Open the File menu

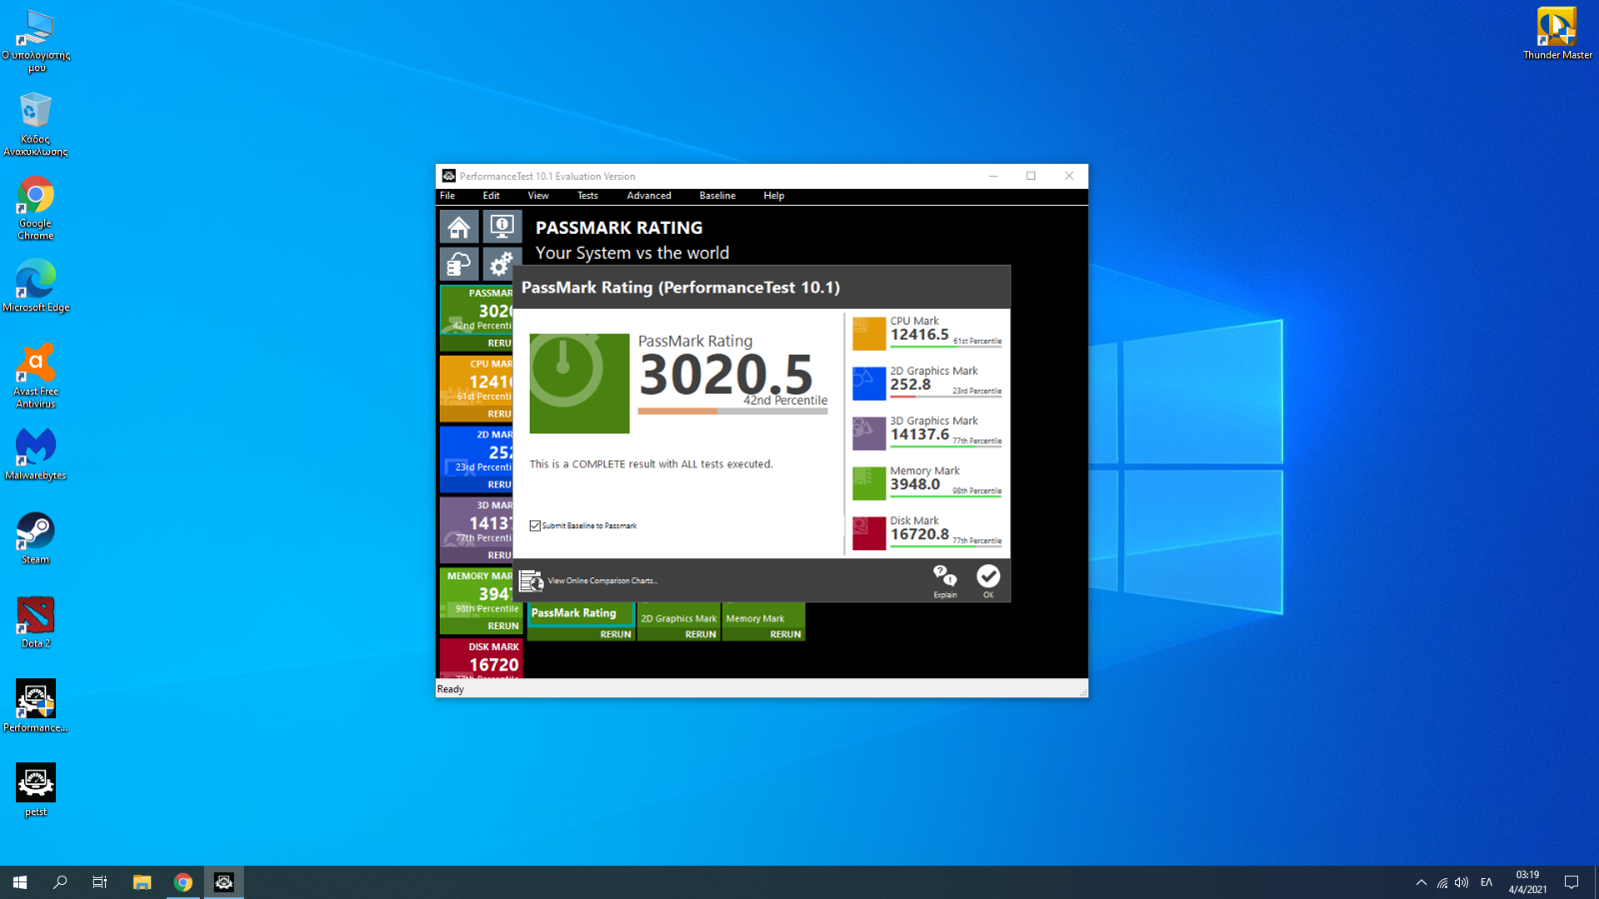[448, 196]
